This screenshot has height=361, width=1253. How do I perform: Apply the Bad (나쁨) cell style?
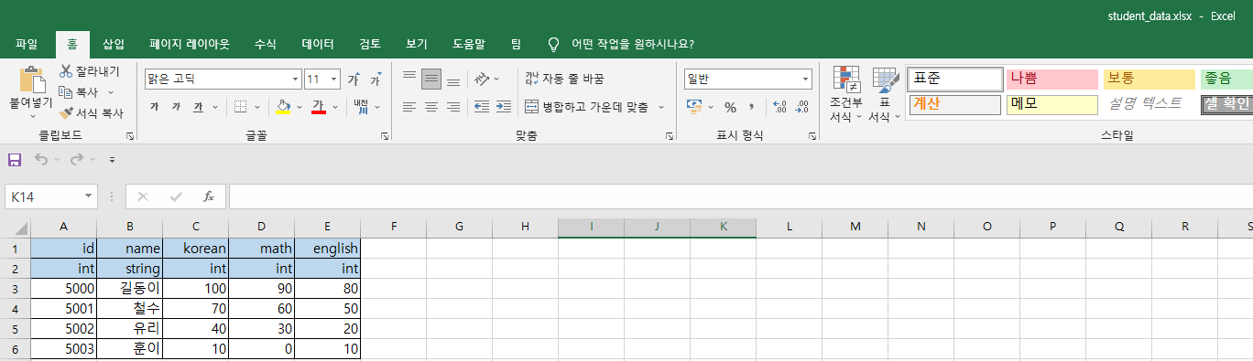[1051, 80]
